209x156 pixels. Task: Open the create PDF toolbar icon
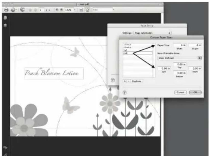click(x=13, y=10)
